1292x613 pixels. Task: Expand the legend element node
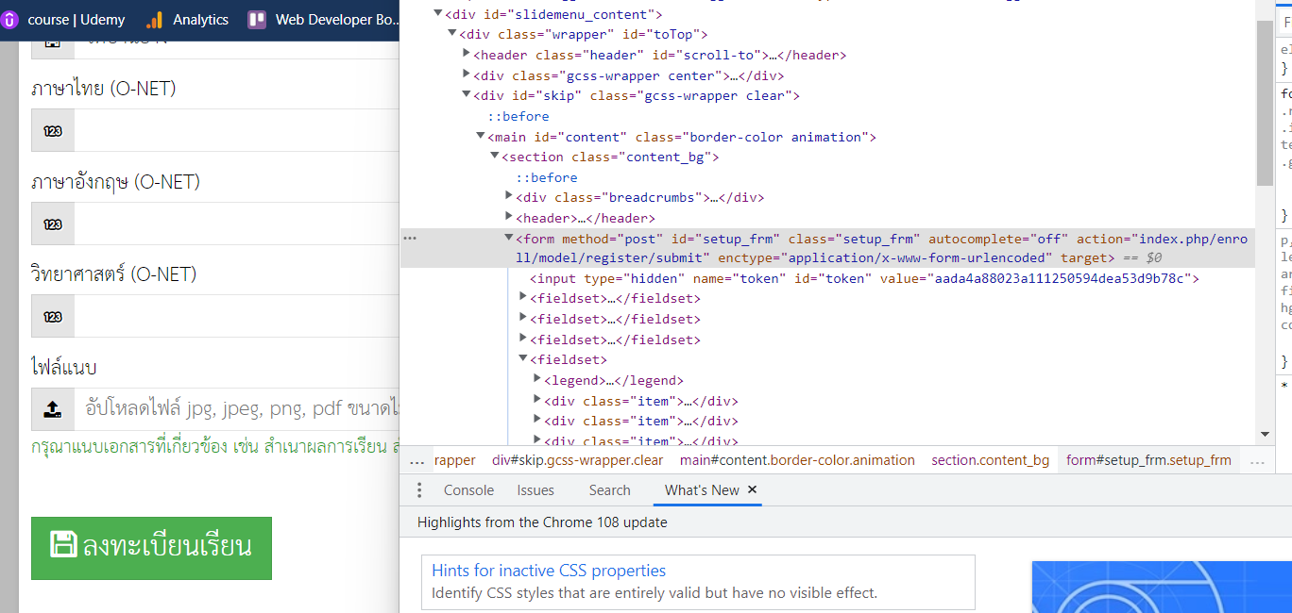tap(538, 380)
